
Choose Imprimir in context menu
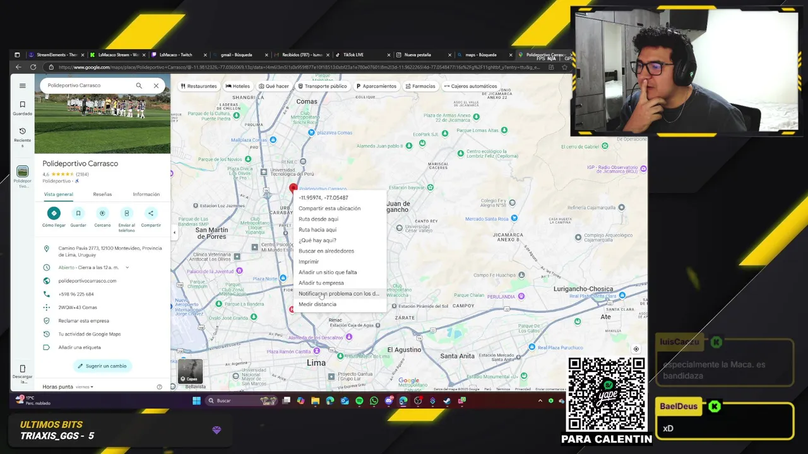click(x=341, y=262)
